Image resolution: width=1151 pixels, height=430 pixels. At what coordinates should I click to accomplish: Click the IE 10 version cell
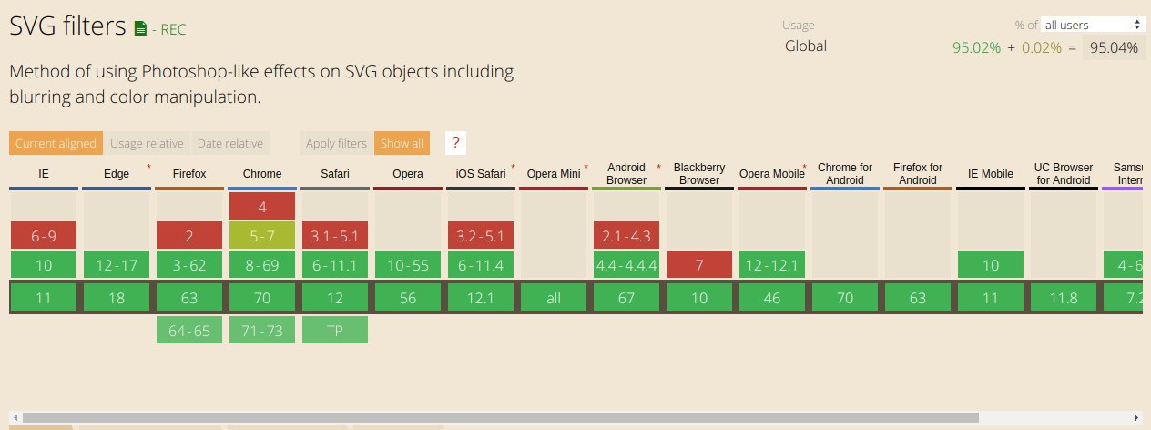coord(44,265)
